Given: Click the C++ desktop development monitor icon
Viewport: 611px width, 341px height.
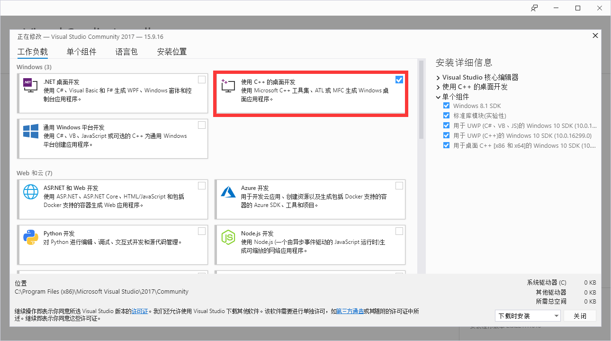Looking at the screenshot, I should click(x=228, y=86).
